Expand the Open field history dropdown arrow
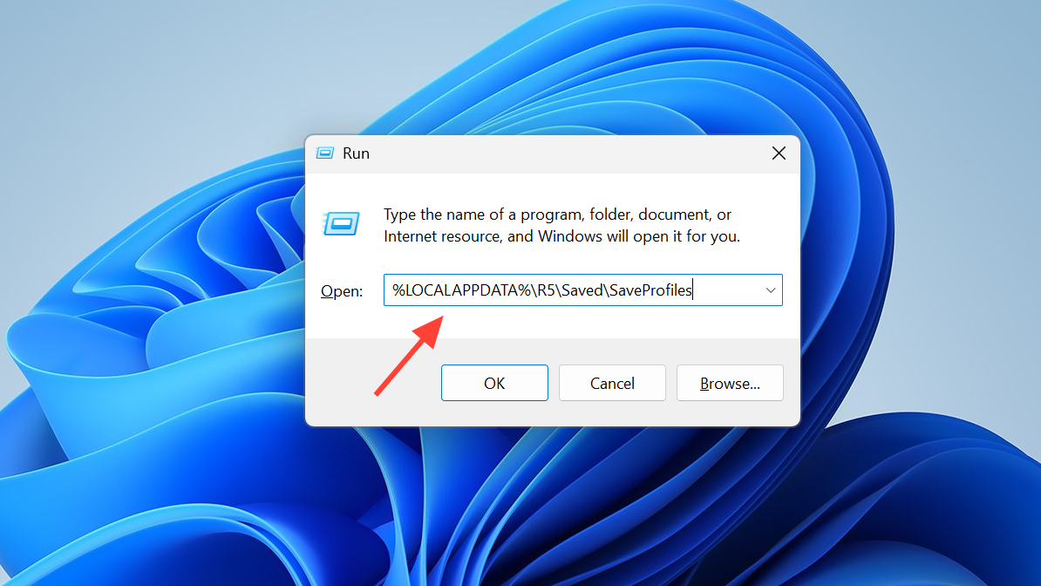 [x=770, y=290]
